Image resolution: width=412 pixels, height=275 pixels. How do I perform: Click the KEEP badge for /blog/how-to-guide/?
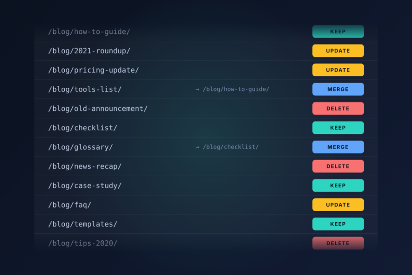pos(338,31)
